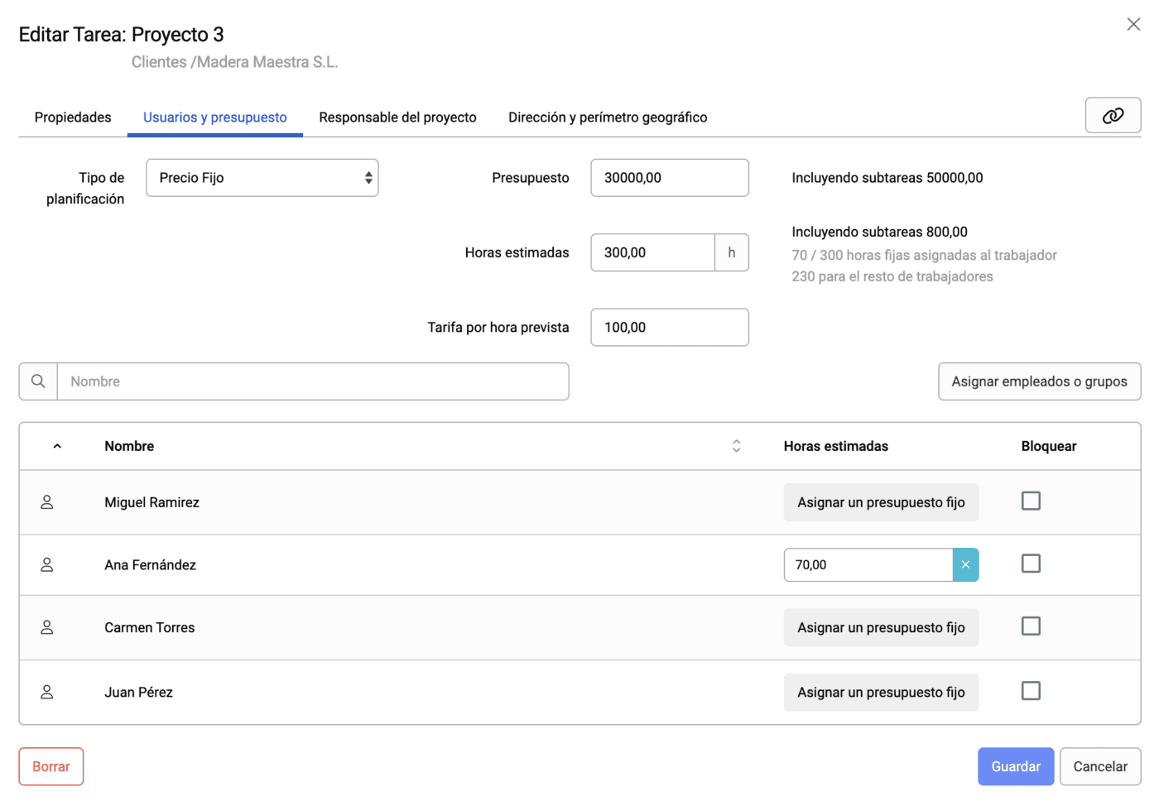Click the search magnifier icon
The height and width of the screenshot is (801, 1159).
[x=38, y=381]
